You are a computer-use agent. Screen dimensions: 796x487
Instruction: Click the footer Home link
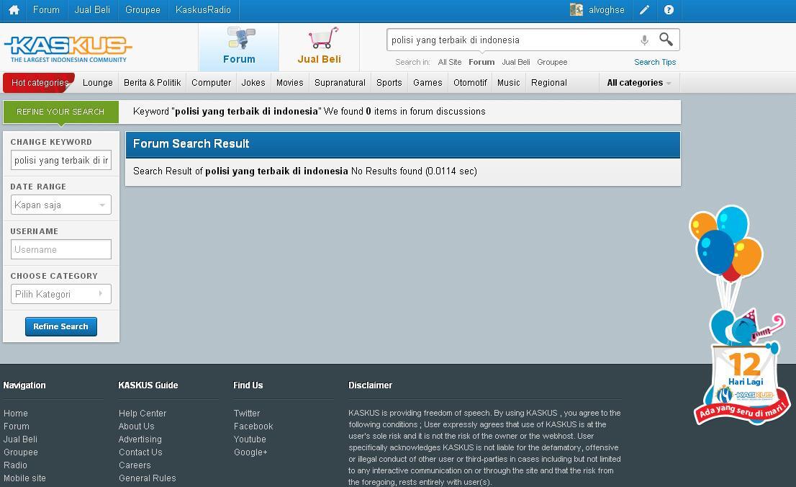point(16,414)
